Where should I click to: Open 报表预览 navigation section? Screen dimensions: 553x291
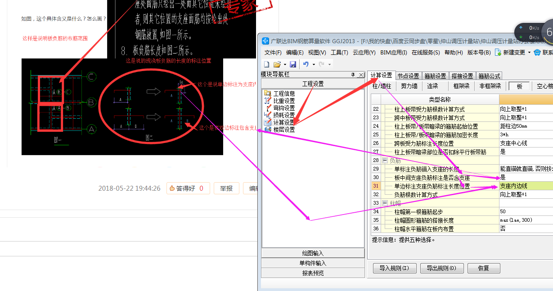click(313, 273)
